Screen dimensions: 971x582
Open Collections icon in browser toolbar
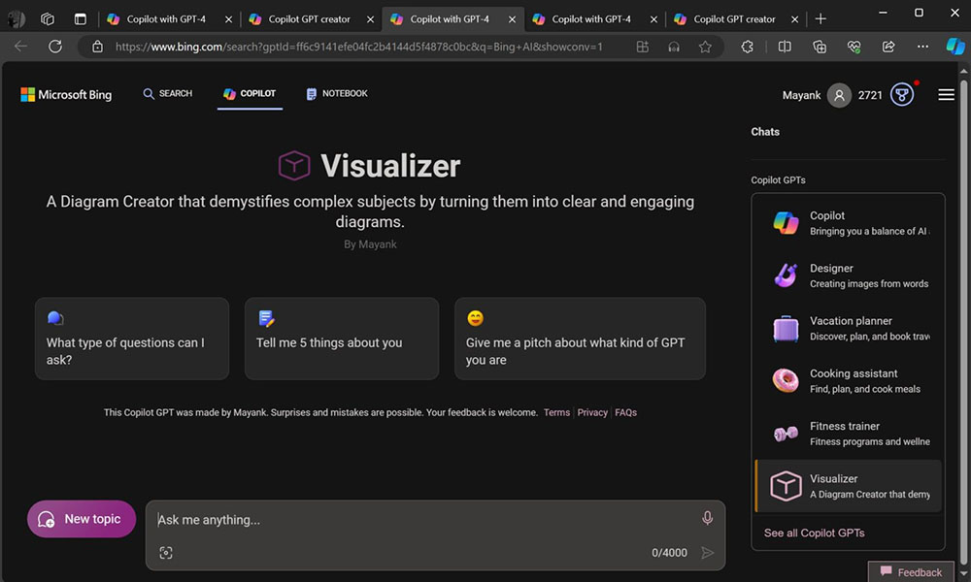[820, 47]
